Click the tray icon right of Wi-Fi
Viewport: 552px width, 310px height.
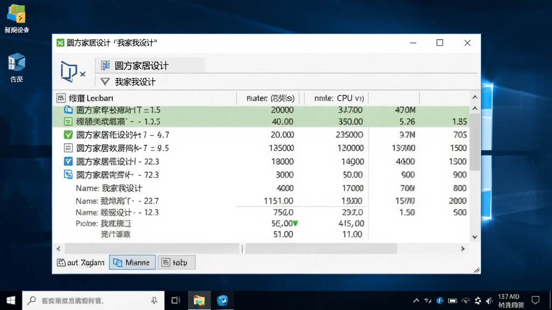click(x=478, y=300)
